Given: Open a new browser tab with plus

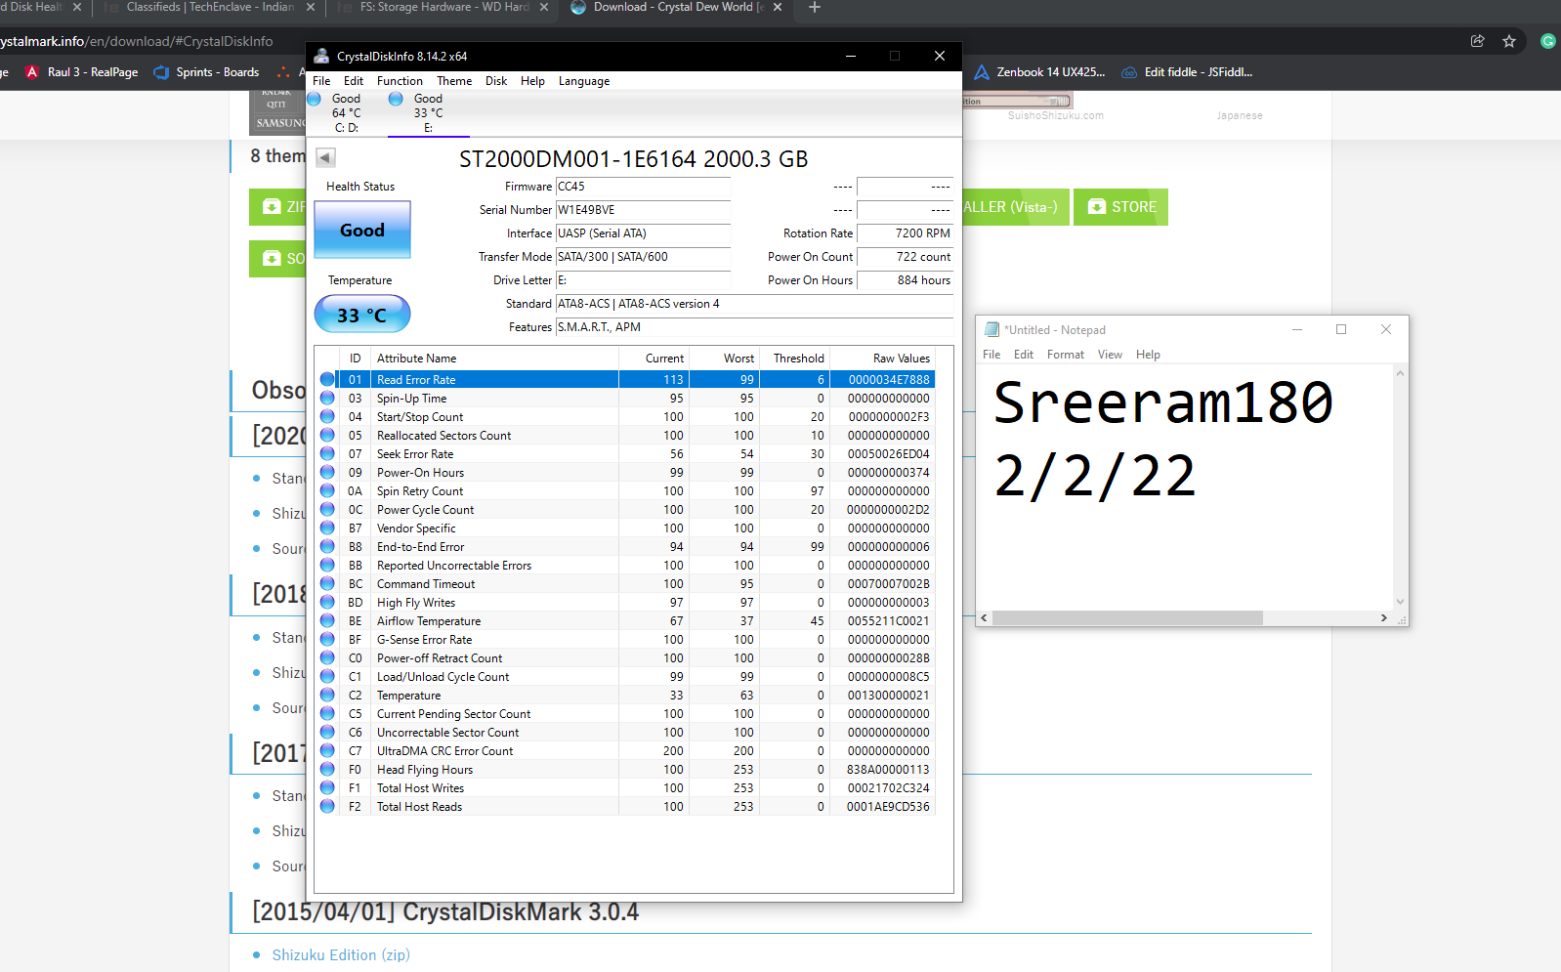Looking at the screenshot, I should tap(815, 7).
